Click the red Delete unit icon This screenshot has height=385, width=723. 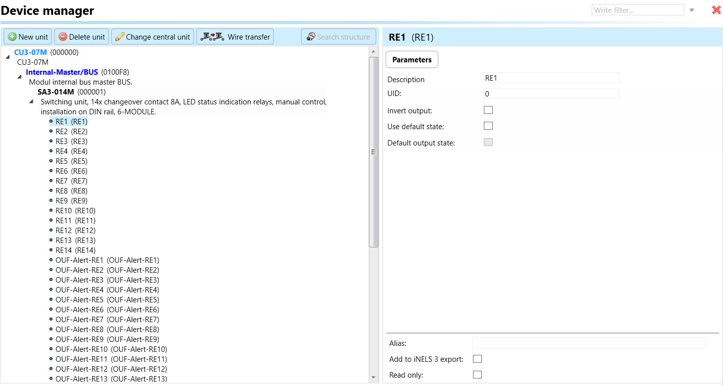click(x=63, y=37)
